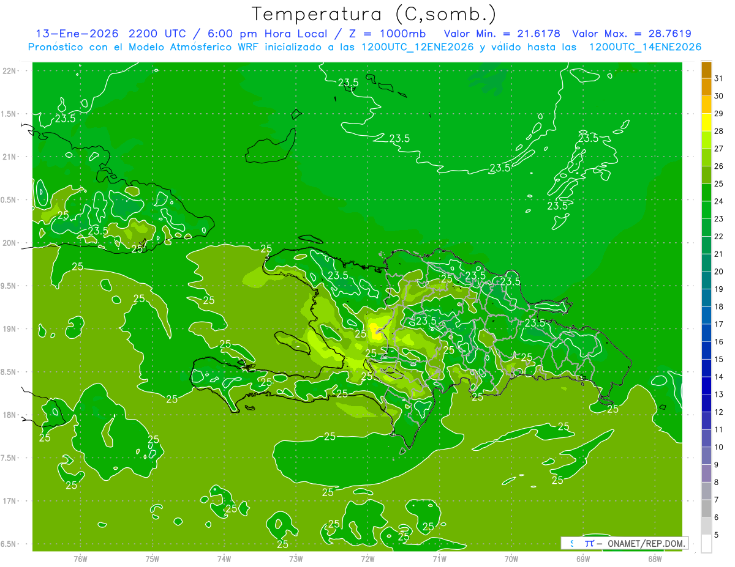Click the "76W" longitude label
735x567 pixels.
pos(80,558)
